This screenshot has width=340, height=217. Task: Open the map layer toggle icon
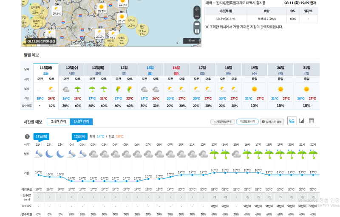tap(197, 31)
